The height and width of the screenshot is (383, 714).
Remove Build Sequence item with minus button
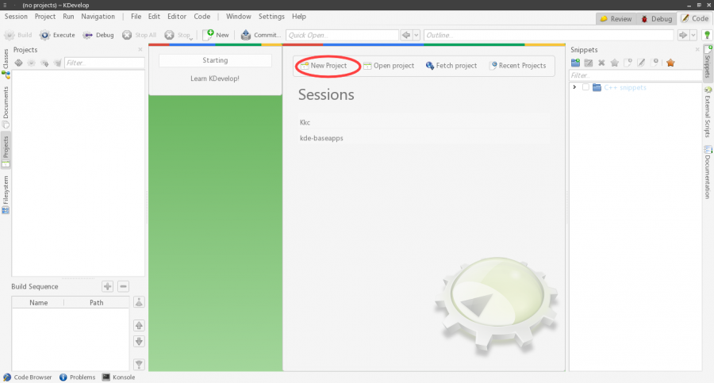tap(123, 286)
